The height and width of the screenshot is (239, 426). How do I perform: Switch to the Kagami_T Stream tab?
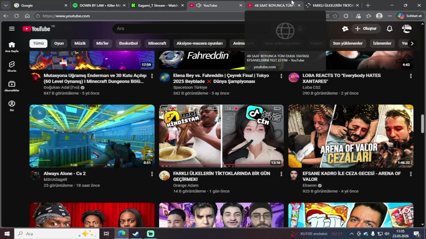tap(158, 5)
